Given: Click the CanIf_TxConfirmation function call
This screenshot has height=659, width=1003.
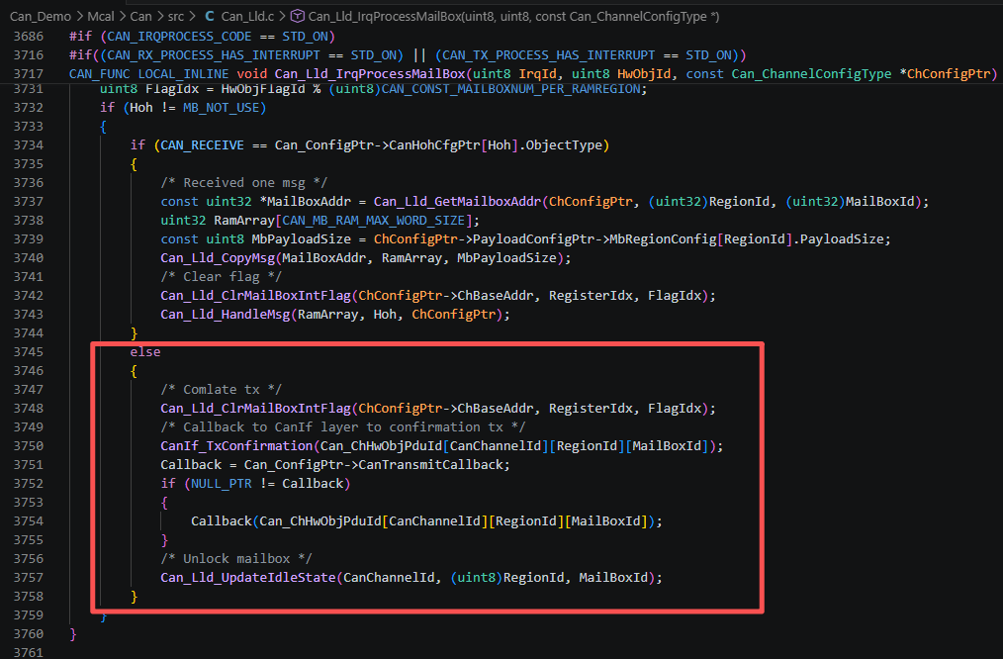Looking at the screenshot, I should click(x=236, y=446).
